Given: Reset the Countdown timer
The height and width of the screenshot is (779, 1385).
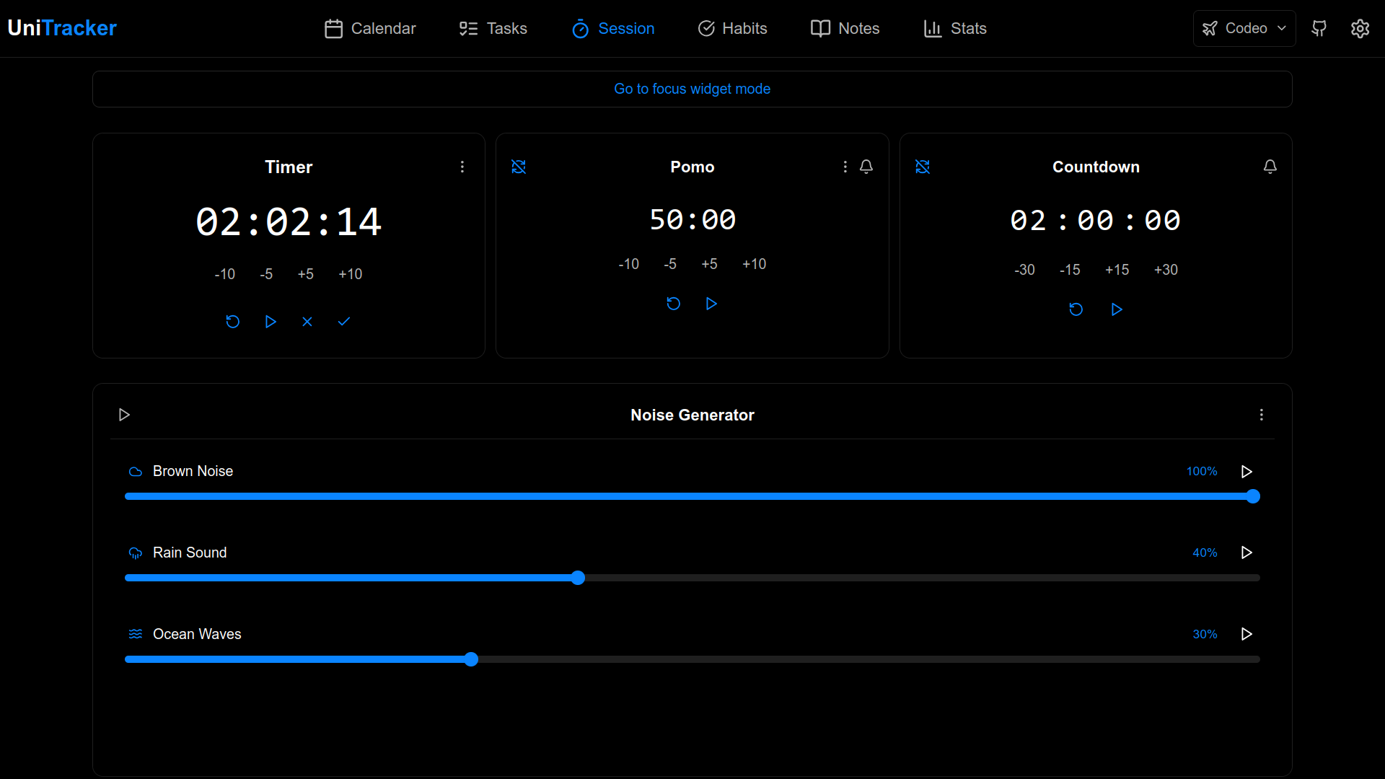Looking at the screenshot, I should (x=1076, y=309).
